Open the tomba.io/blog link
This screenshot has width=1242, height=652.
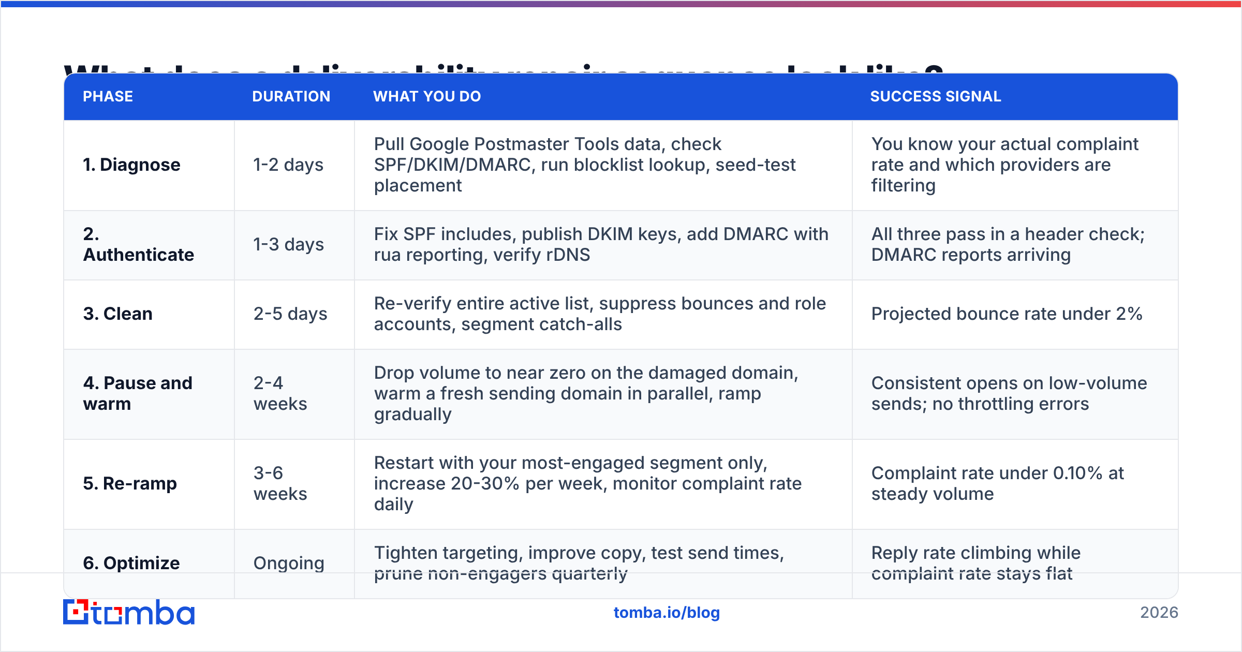tap(667, 613)
